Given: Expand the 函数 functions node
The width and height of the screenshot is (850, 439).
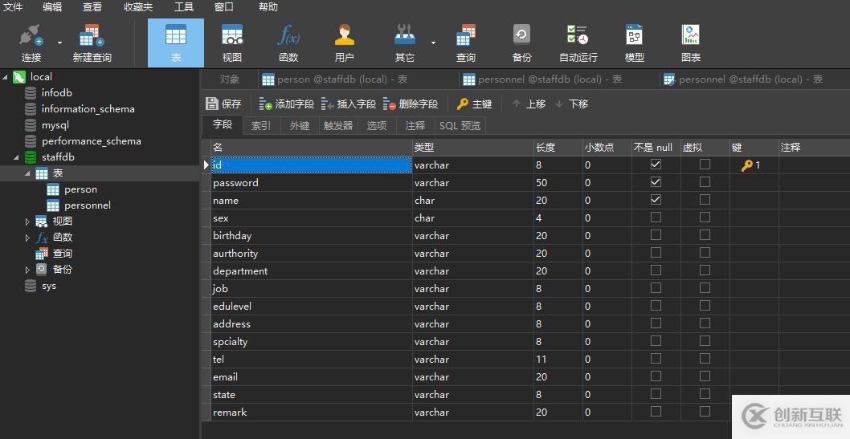Looking at the screenshot, I should pos(27,238).
